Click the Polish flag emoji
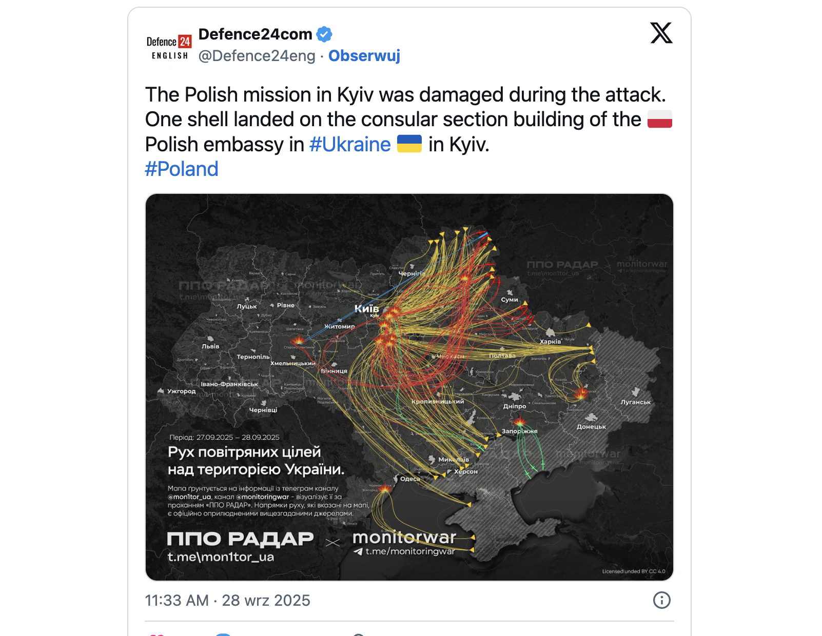The height and width of the screenshot is (636, 822). 659,120
